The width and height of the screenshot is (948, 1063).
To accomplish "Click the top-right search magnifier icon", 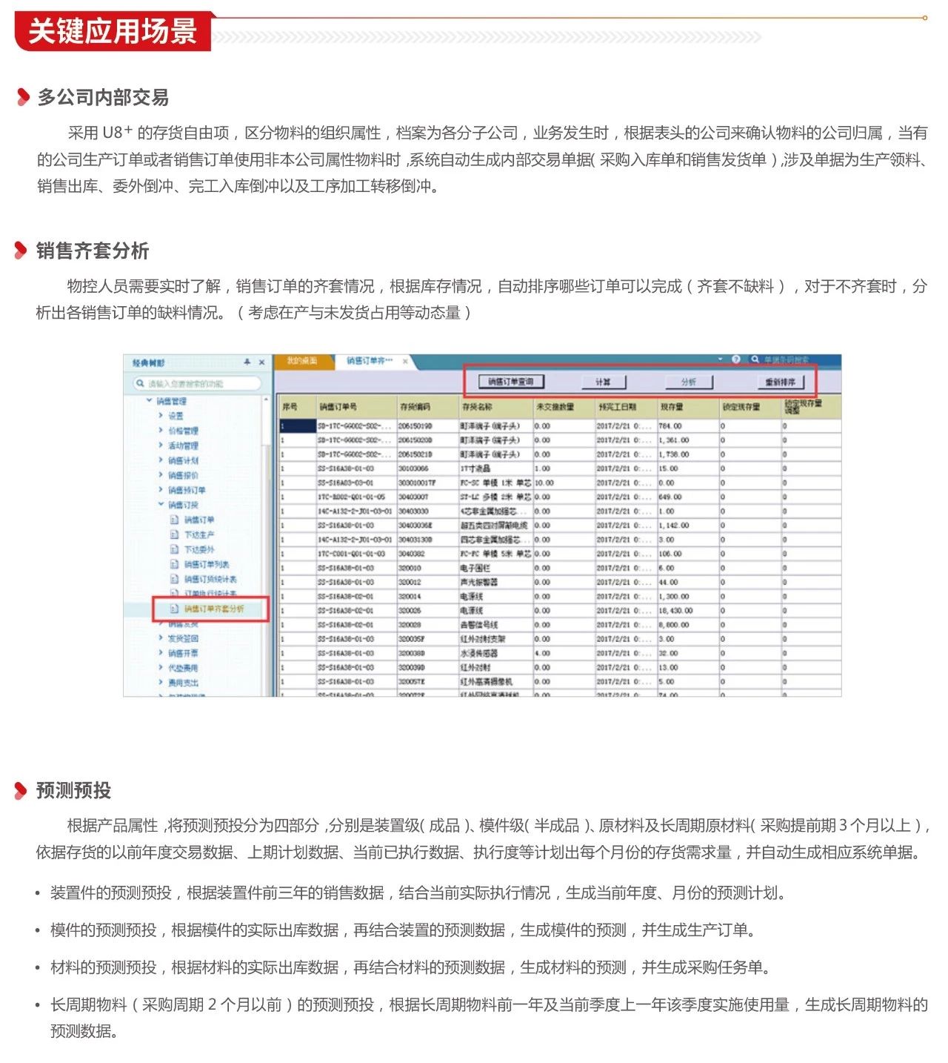I will coord(755,360).
